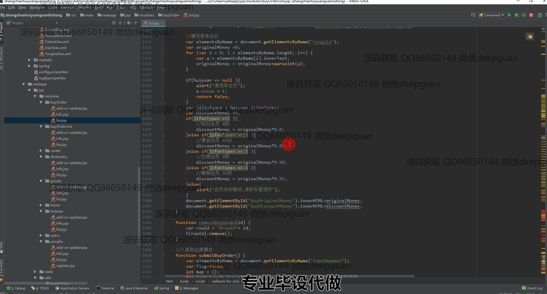Open the Project Structure icon in the toolbar
This screenshot has width=547, height=294.
tap(540, 15)
